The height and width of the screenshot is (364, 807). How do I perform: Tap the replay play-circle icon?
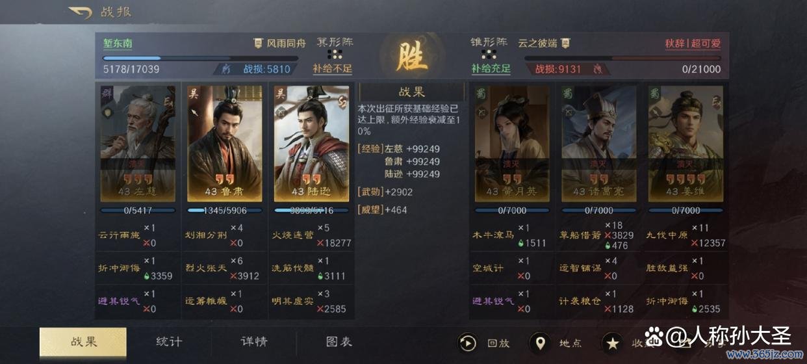[468, 343]
